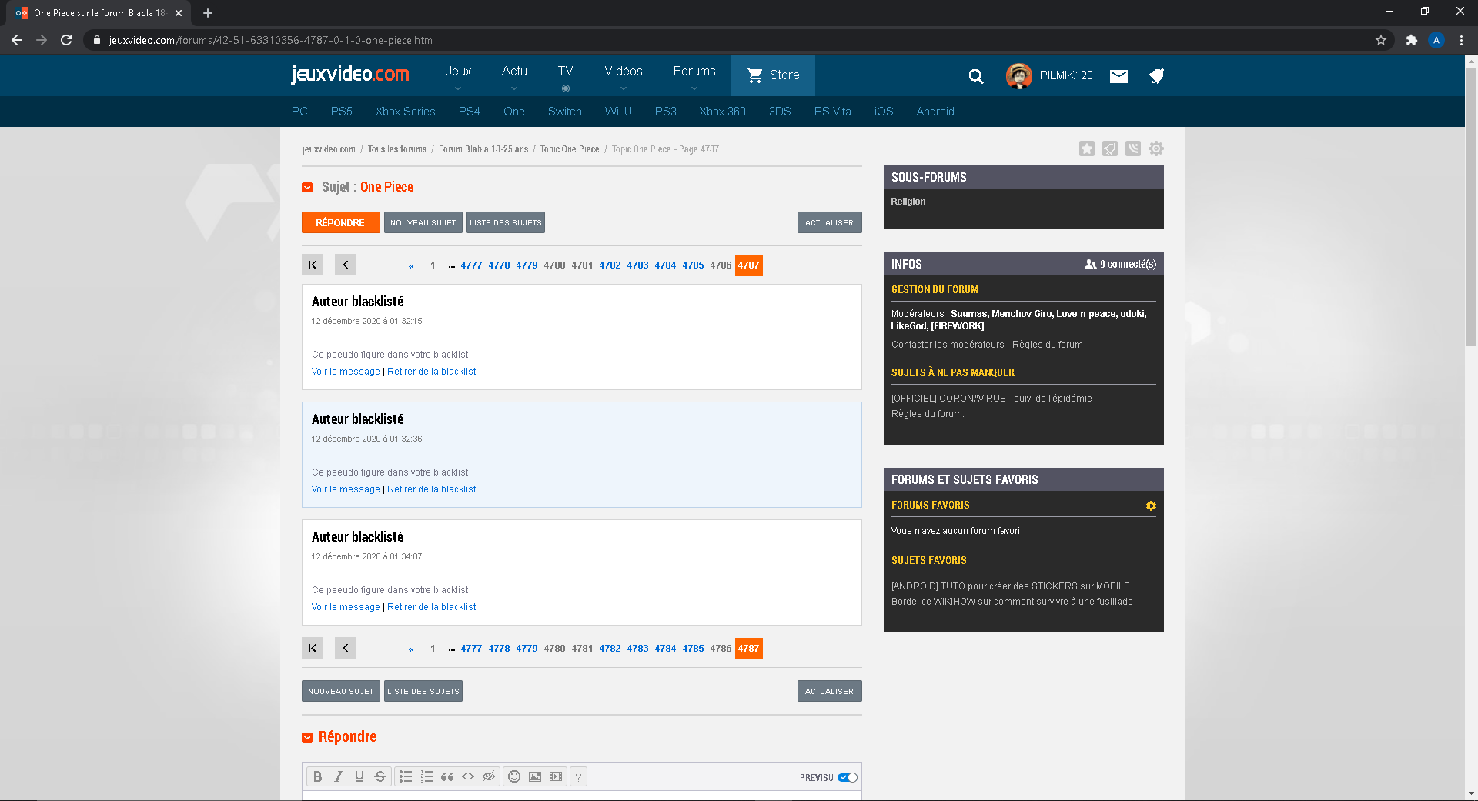The width and height of the screenshot is (1478, 801).
Task: Click Retirer de la blacklist in first message
Action: 432,372
